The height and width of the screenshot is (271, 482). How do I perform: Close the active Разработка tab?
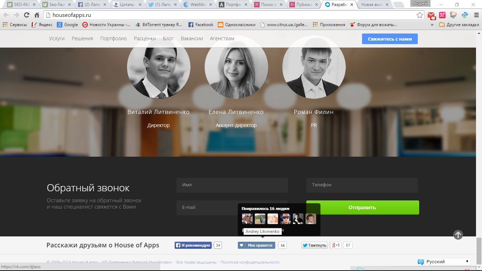(352, 5)
